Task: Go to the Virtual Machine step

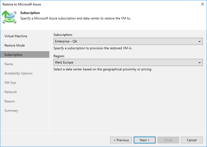Action: pyautogui.click(x=16, y=36)
